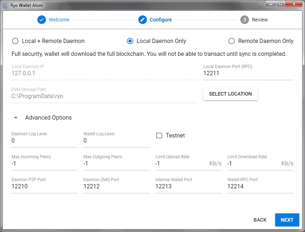Edit the Daemon P2P Port field
Viewport: 305px width, 232px height.
pyautogui.click(x=44, y=186)
